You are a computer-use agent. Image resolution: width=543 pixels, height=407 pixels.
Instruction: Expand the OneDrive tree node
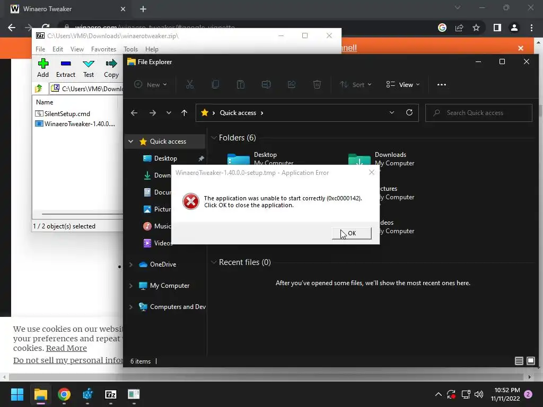[x=131, y=264]
